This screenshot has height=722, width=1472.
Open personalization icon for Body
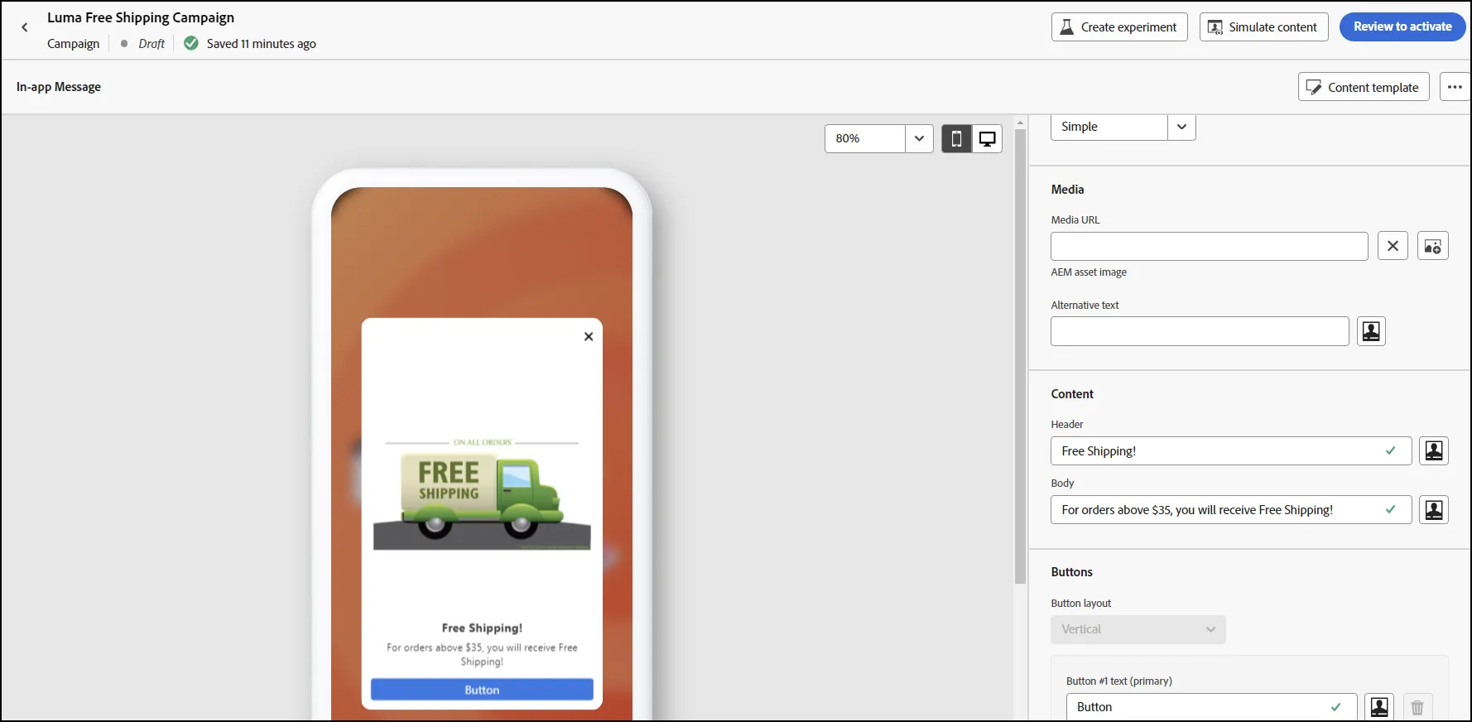[x=1434, y=509]
